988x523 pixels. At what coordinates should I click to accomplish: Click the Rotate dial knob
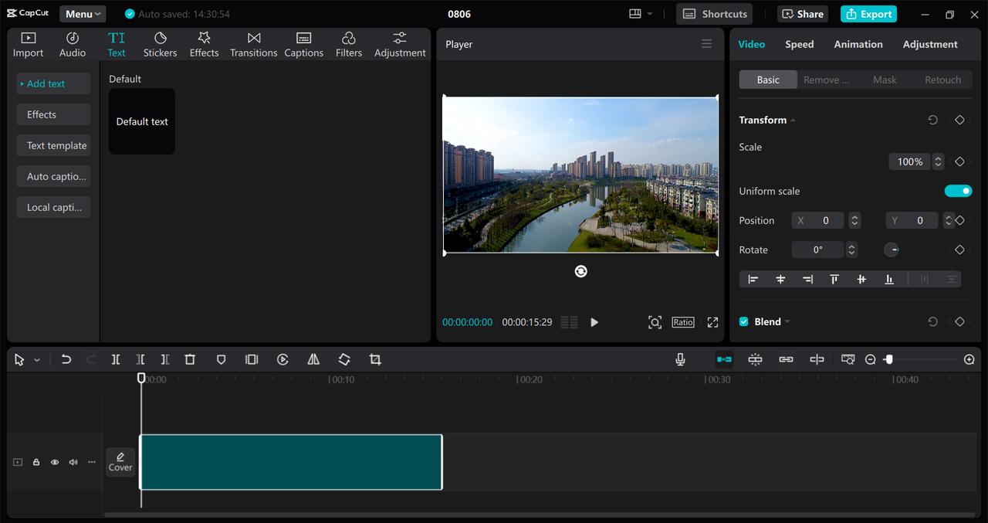[x=891, y=250]
